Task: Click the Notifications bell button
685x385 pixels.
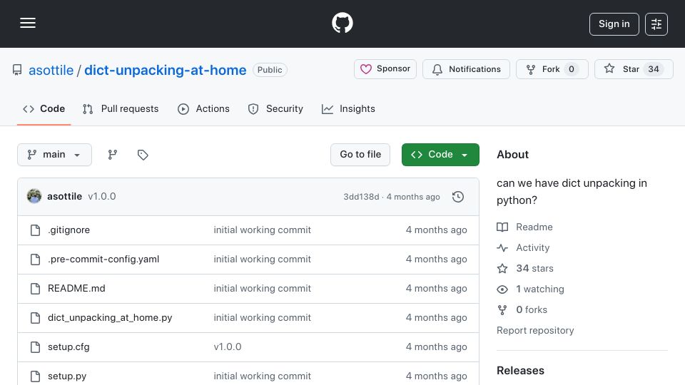Action: (466, 69)
